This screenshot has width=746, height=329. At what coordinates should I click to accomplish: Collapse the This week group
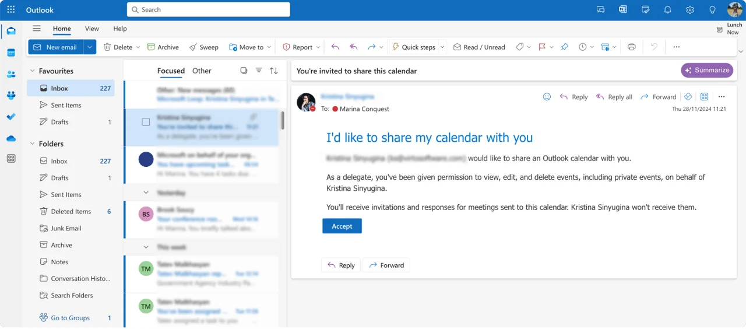point(146,247)
